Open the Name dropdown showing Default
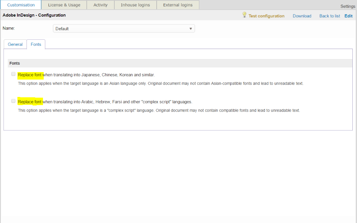The image size is (357, 223). 124,28
